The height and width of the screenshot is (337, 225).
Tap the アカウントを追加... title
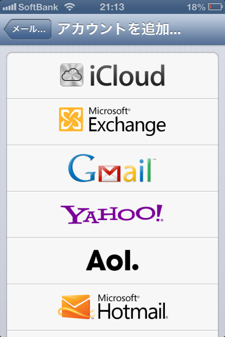(119, 29)
